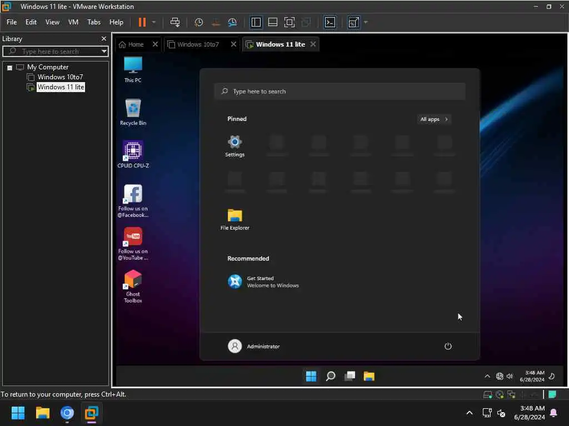The height and width of the screenshot is (426, 569).
Task: Open the Help menu
Action: (116, 22)
